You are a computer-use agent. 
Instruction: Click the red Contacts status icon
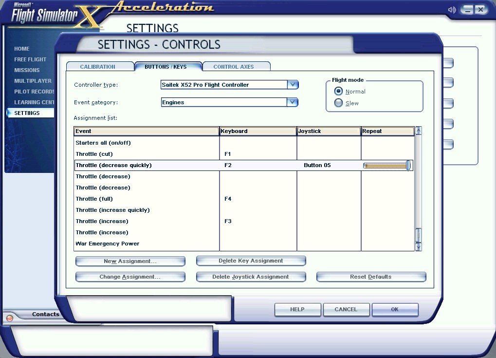point(10,318)
